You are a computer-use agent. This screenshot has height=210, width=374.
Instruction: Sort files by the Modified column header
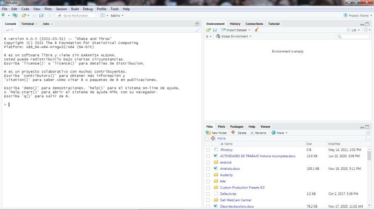click(x=334, y=144)
